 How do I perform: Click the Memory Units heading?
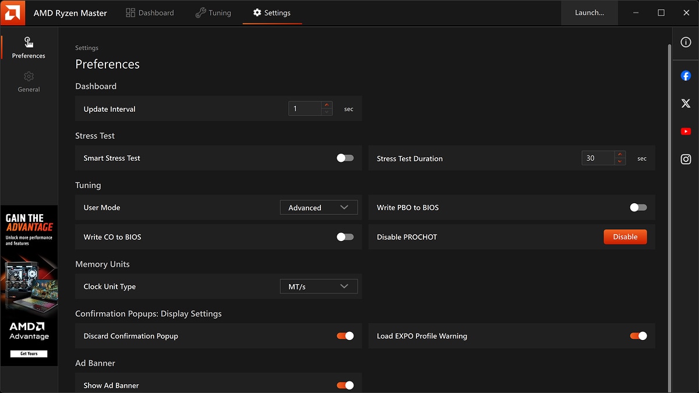103,264
